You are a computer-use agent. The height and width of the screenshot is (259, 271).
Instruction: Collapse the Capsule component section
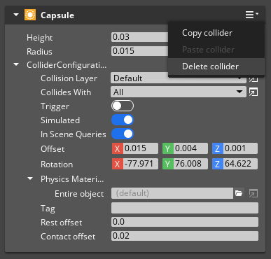click(16, 15)
